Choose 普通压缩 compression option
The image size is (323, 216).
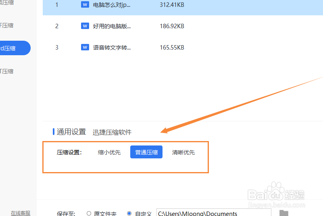coord(146,152)
